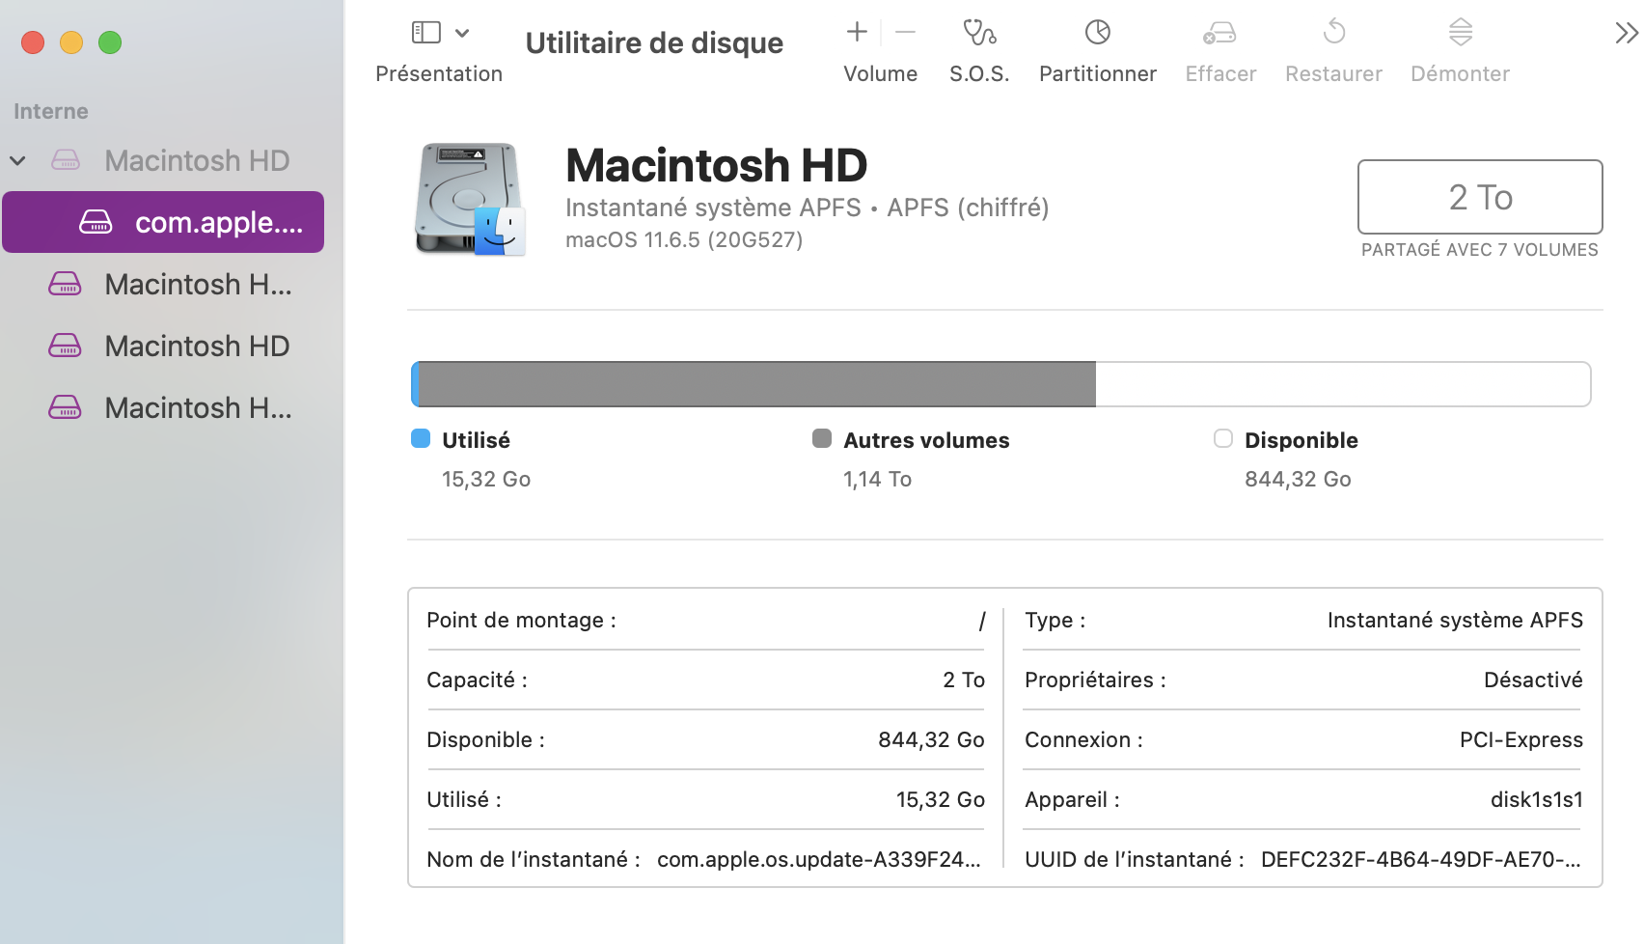1644x944 pixels.
Task: Click the Démonter toolbar label
Action: [x=1461, y=74]
